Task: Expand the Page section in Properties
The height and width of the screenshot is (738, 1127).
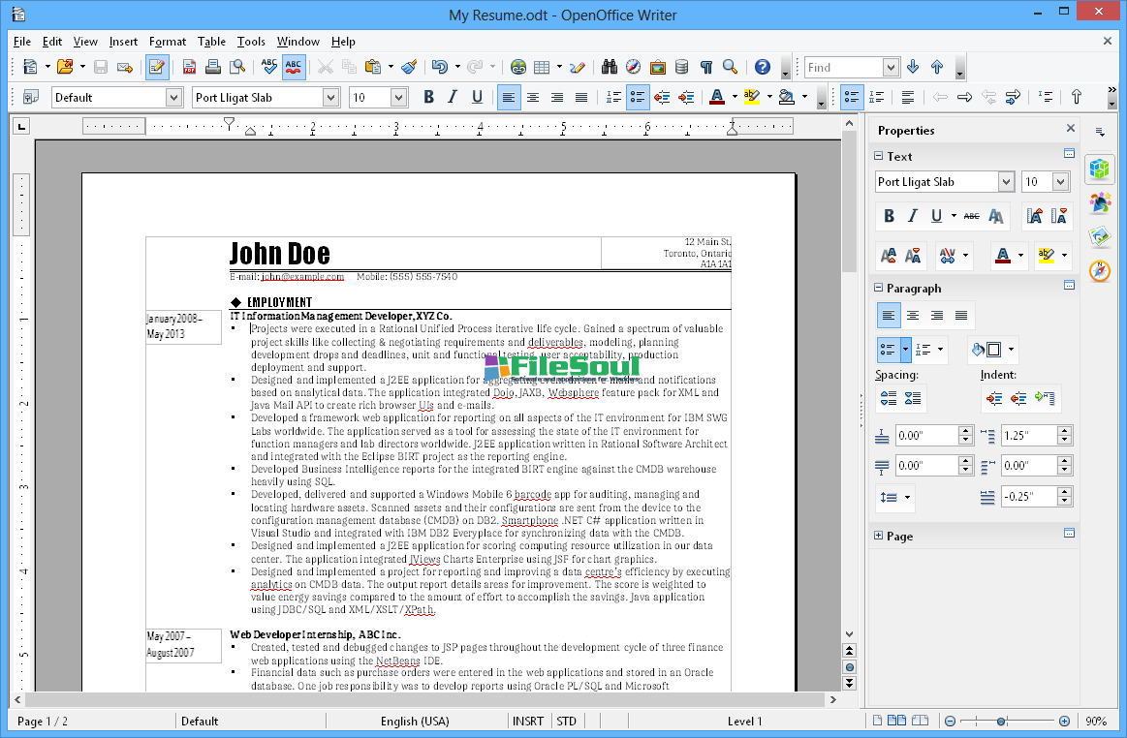Action: click(x=879, y=536)
